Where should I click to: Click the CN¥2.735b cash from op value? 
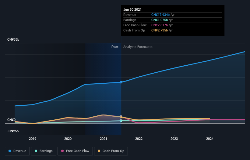click(x=160, y=30)
